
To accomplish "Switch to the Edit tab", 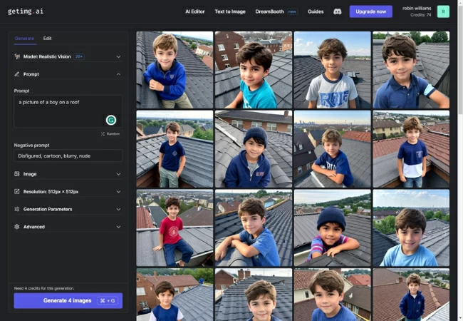I will point(47,38).
